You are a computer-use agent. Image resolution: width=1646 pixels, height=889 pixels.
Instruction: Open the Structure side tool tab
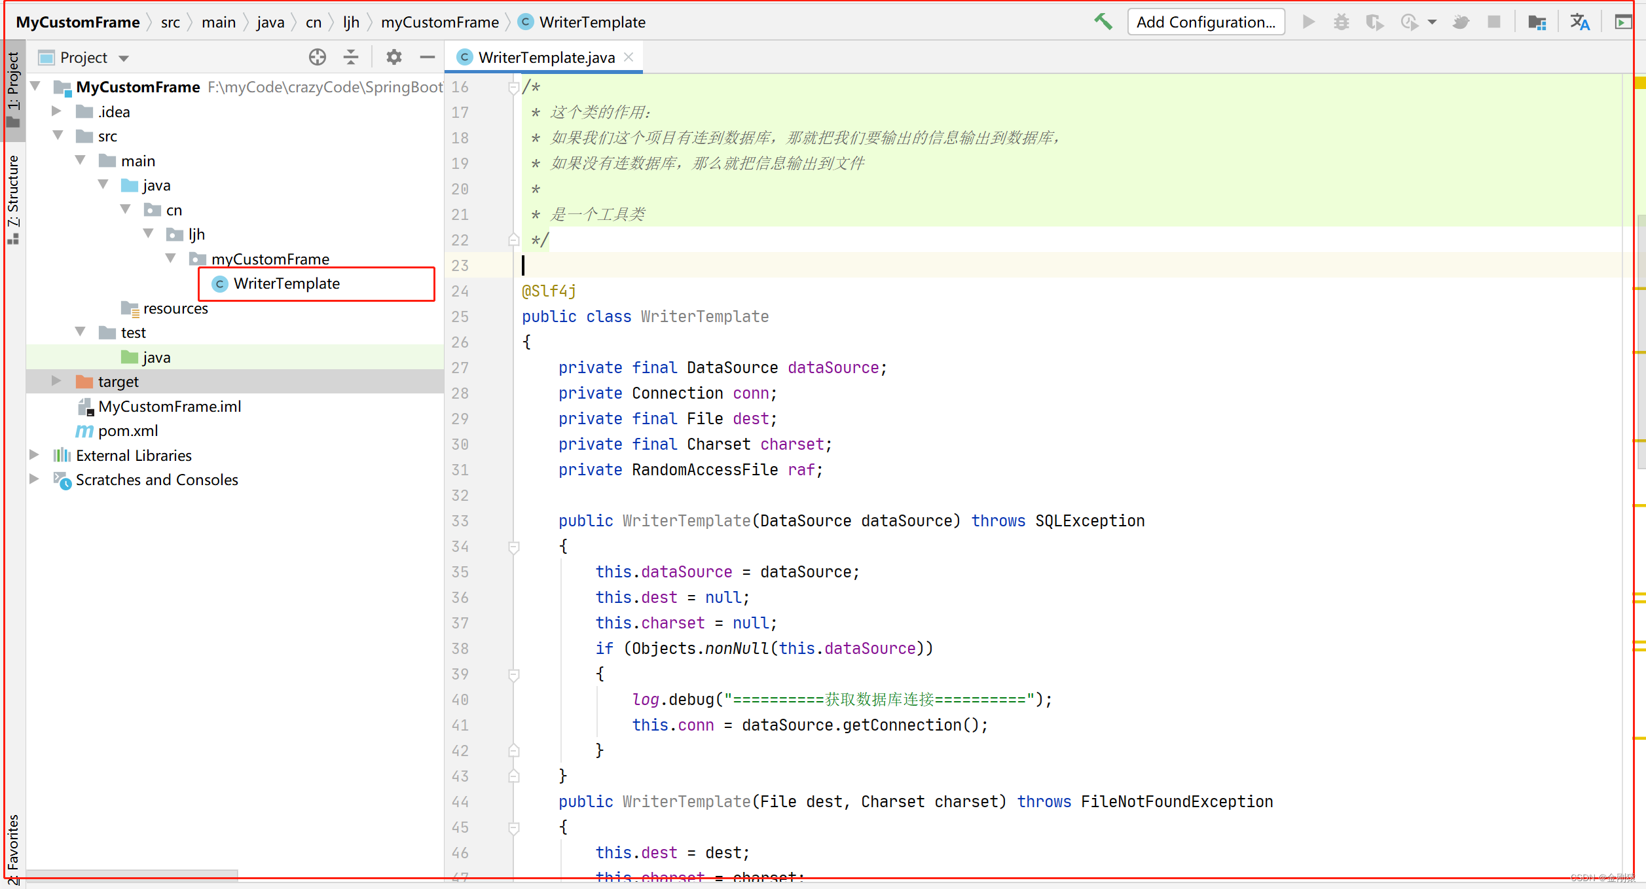coord(14,199)
